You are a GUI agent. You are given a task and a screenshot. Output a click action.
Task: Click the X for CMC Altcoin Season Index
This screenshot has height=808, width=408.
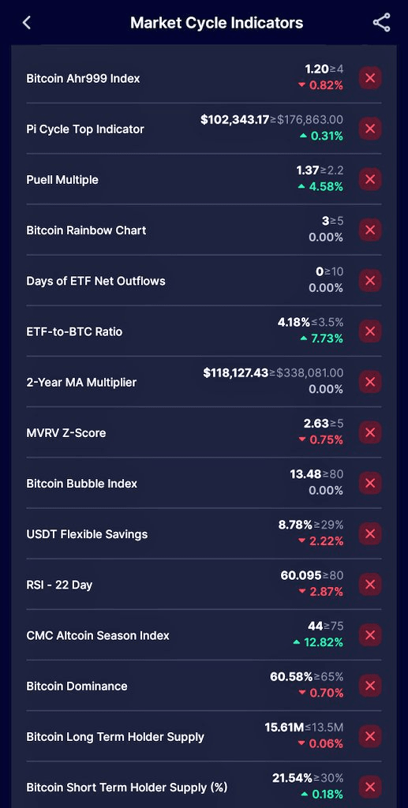[370, 635]
